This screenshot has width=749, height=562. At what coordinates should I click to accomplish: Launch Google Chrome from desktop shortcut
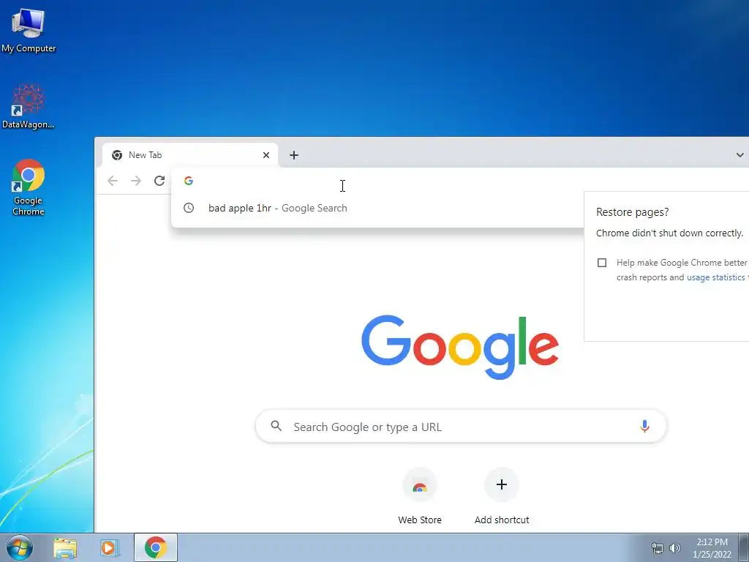click(29, 187)
